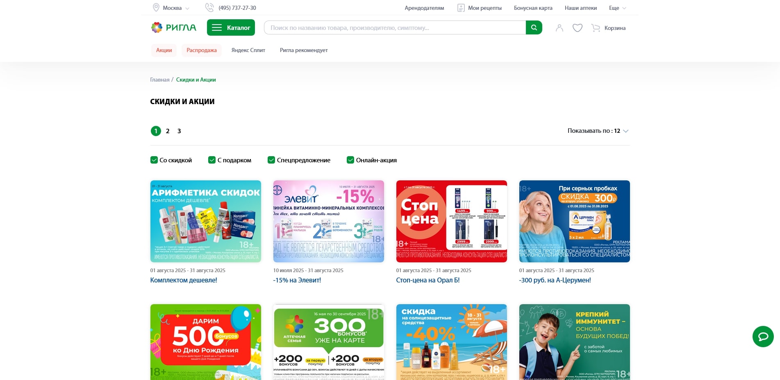Click the Мои рецепты prescription icon
780x380 pixels.
(x=461, y=8)
